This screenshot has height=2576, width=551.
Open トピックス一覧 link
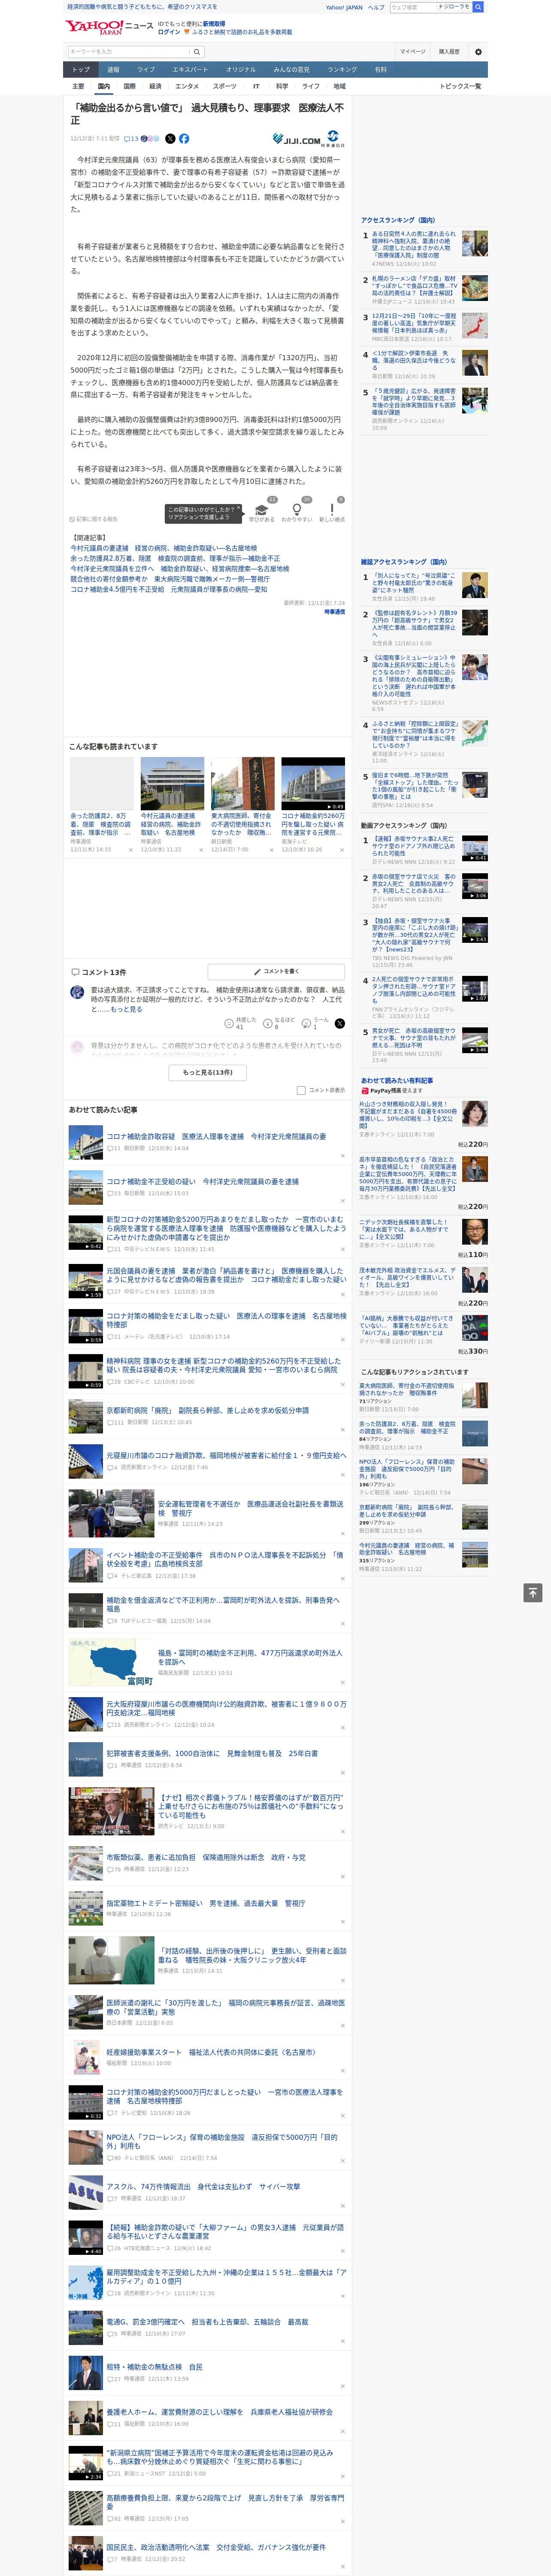(x=460, y=86)
